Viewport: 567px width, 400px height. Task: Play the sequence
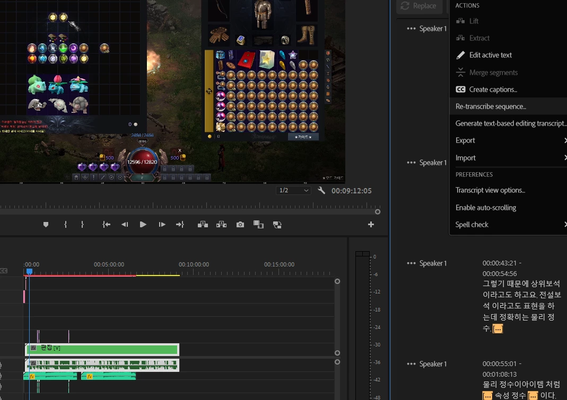coord(143,225)
